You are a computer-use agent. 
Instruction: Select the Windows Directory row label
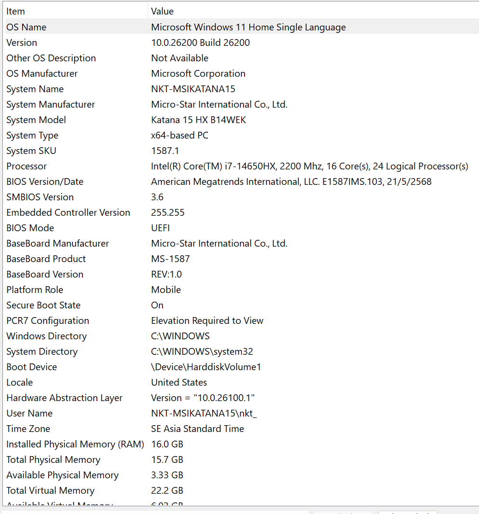pos(46,336)
